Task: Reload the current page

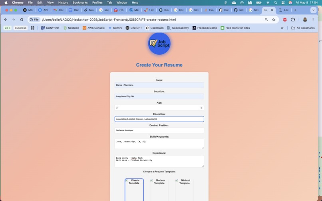Action: coord(22,20)
